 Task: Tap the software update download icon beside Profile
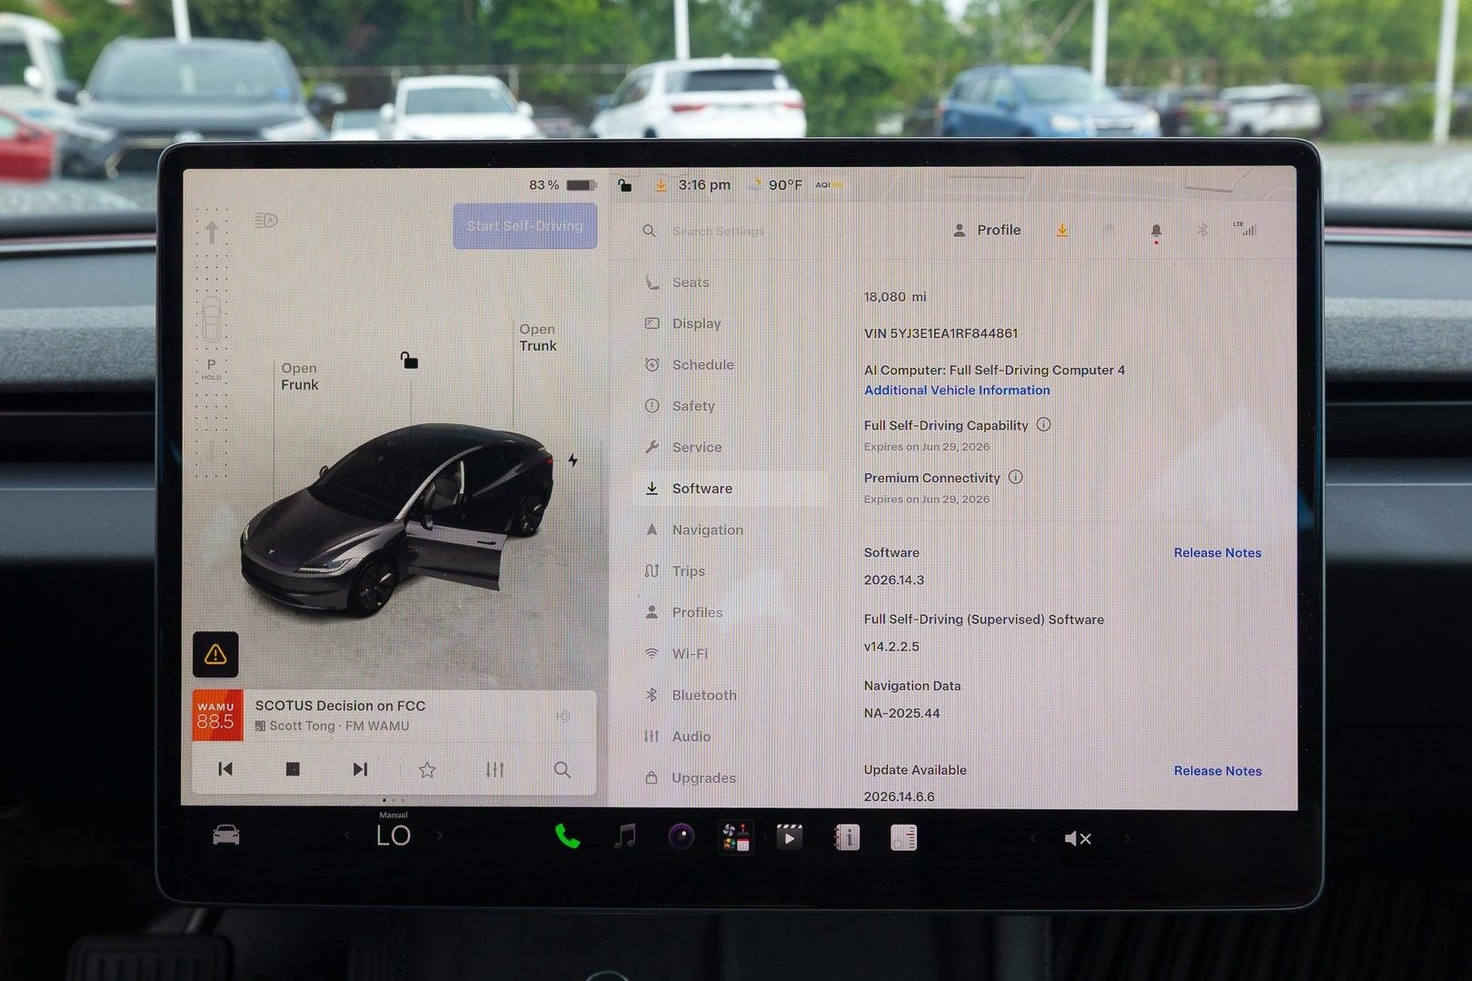tap(1061, 231)
